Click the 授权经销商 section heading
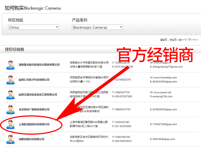Screen dimensions: 201x148 [x=14, y=49]
